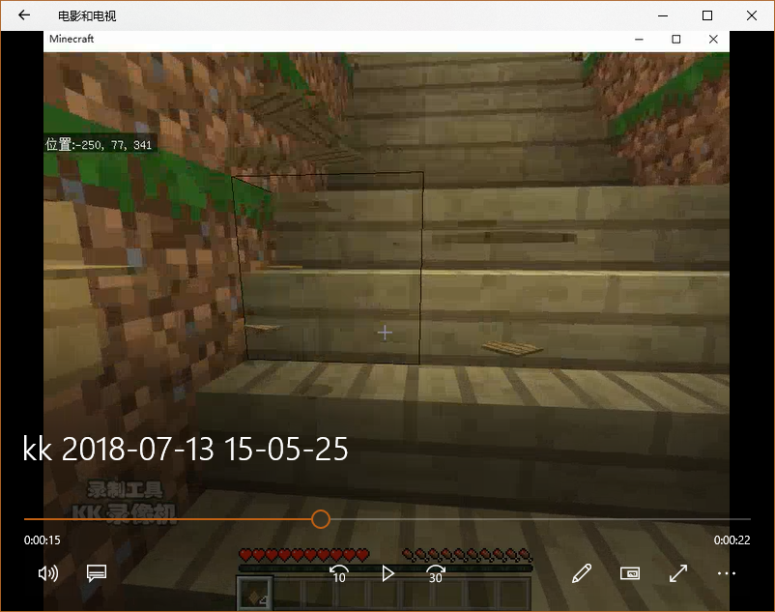Viewport: 775px width, 612px height.
Task: Close the Movies & TV window
Action: [x=752, y=15]
